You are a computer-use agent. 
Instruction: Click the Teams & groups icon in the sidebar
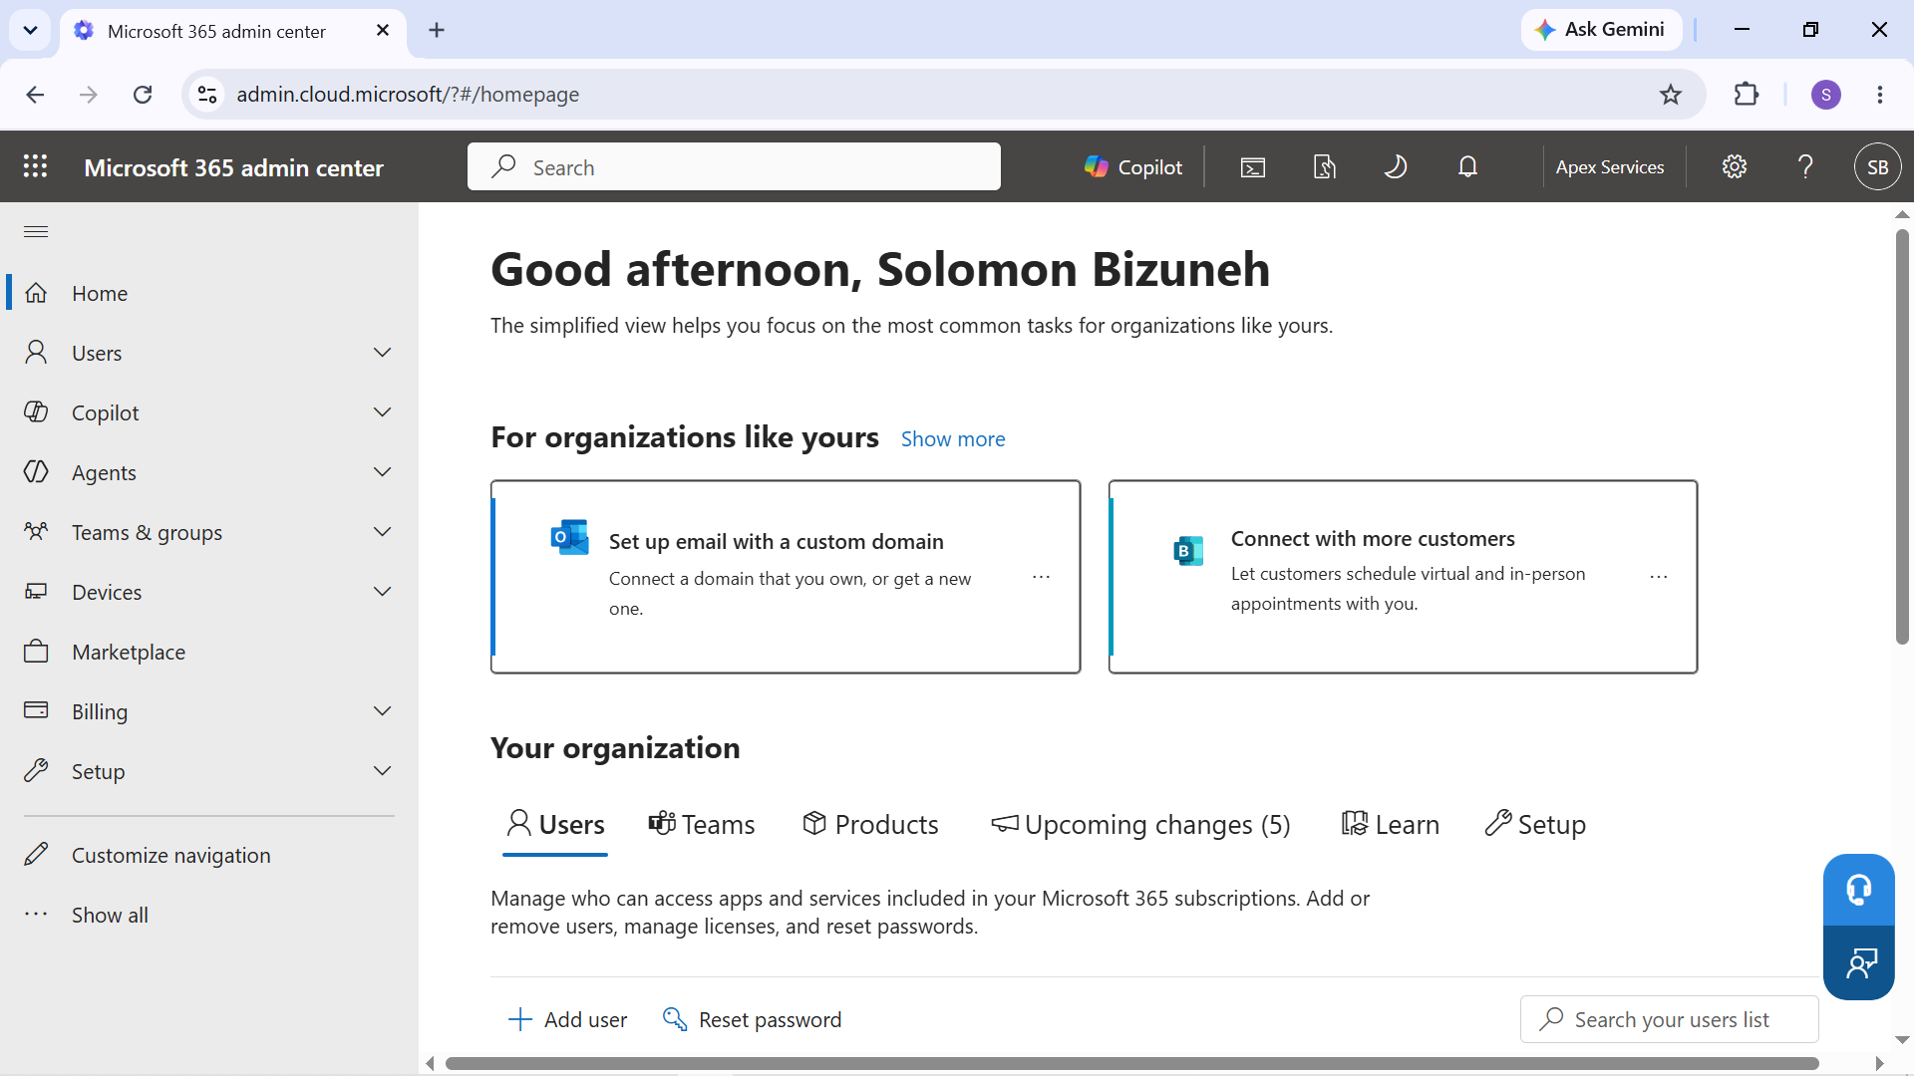click(36, 531)
